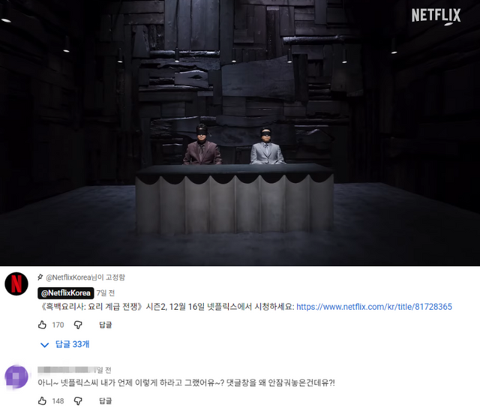
Task: Click the second comment's '일 전' timestamp
Action: (x=104, y=370)
